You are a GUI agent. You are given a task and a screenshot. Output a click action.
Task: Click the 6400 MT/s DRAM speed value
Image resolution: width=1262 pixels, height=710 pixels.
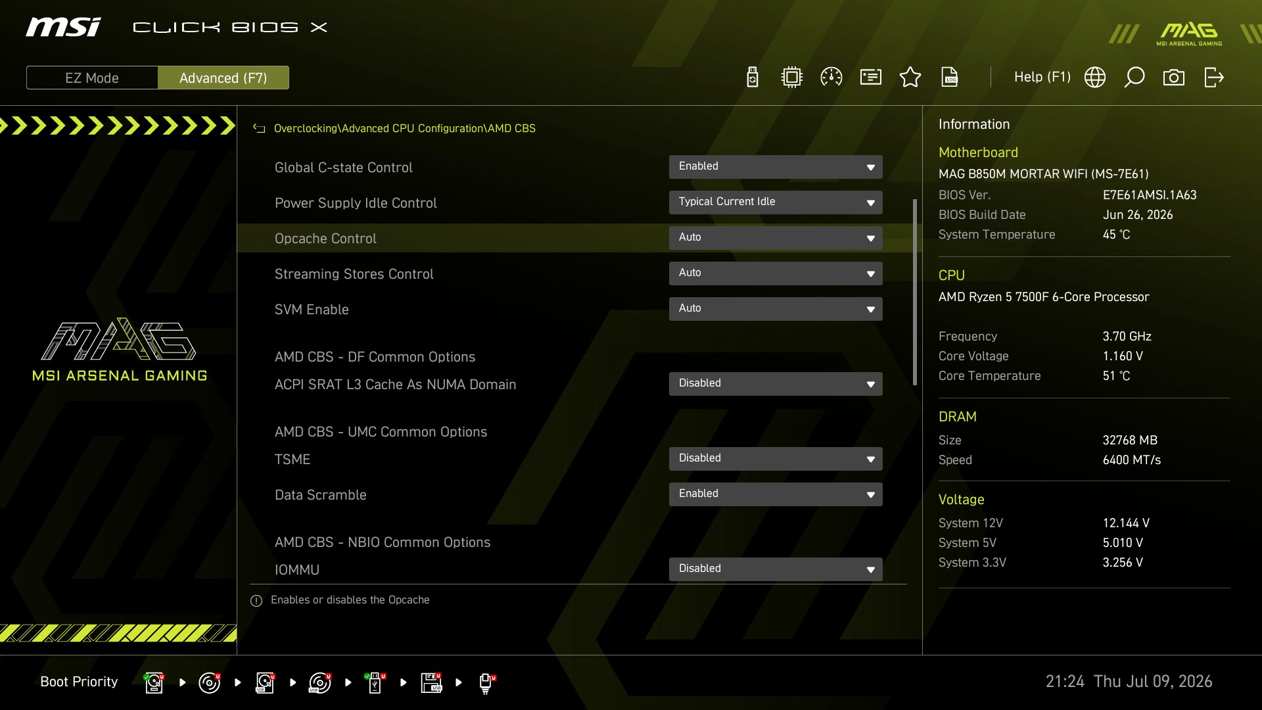(x=1132, y=460)
